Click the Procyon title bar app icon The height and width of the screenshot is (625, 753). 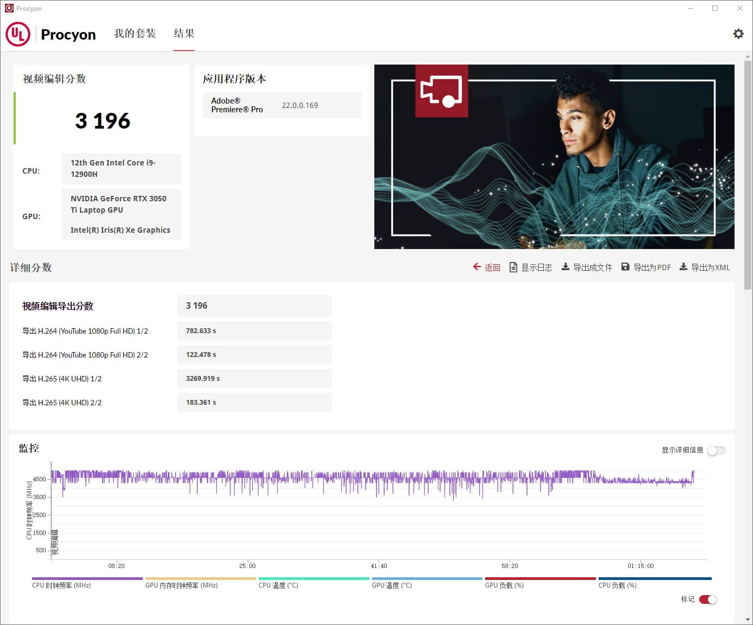[9, 8]
